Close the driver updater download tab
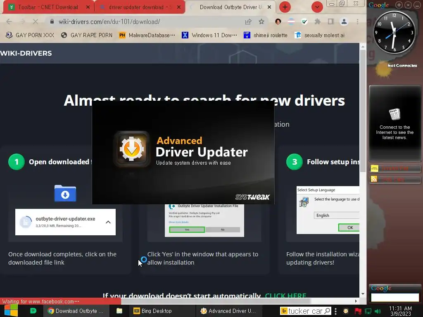Viewport: 423px width, 317px height. (x=178, y=7)
